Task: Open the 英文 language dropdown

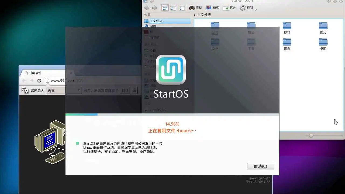Action: (64, 91)
